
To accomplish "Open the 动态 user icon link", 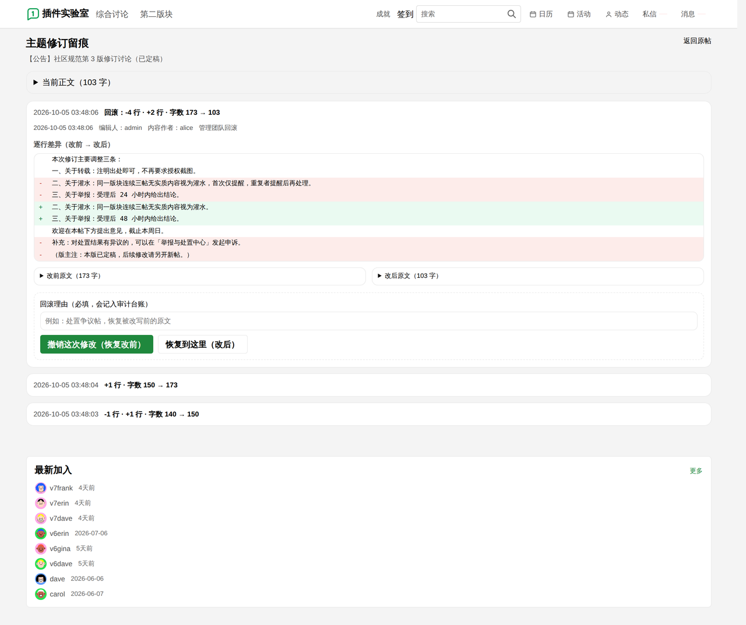I will click(x=617, y=14).
